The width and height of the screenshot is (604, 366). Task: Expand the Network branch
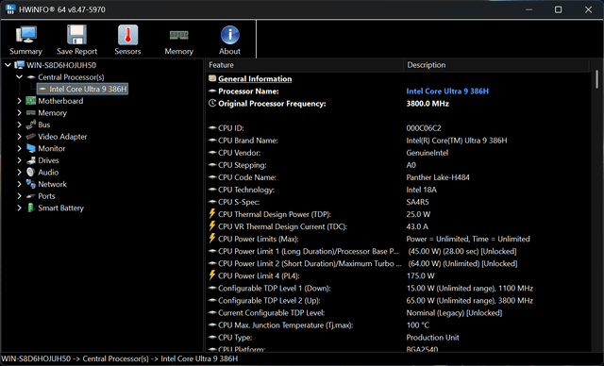19,184
